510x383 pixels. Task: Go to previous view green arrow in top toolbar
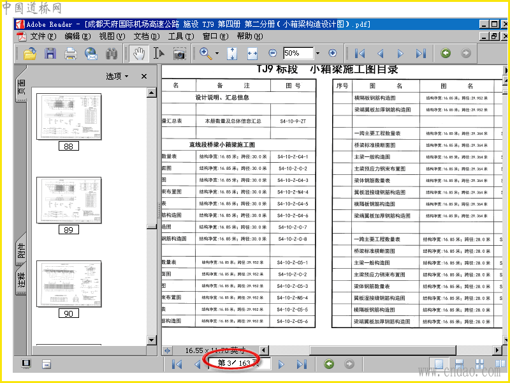(446, 53)
